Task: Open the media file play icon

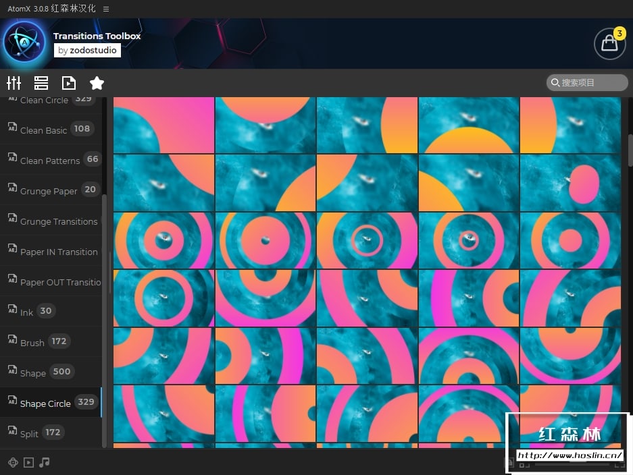Action: click(69, 83)
